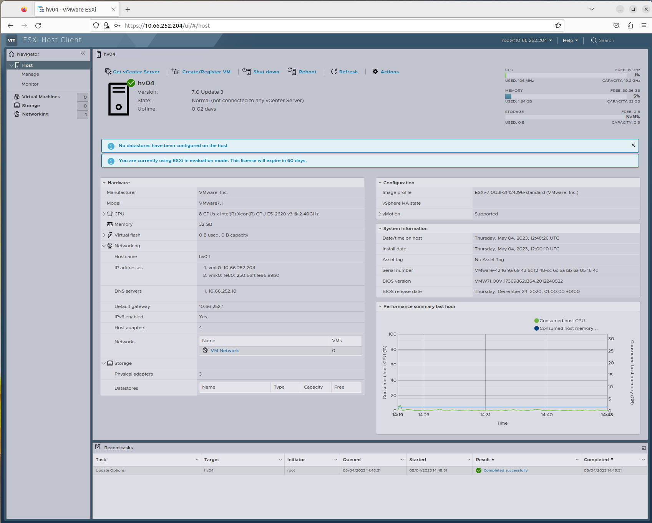Collapse the Navigator panel with double-chevron
652x523 pixels.
(x=83, y=54)
